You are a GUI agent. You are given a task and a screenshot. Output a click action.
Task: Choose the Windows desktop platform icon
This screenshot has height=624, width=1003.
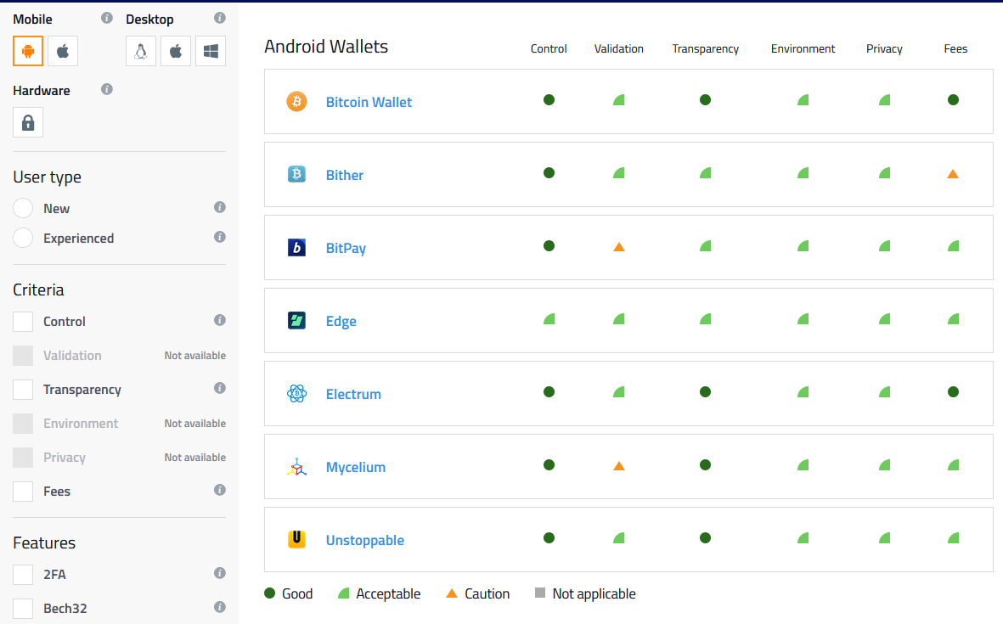click(211, 51)
